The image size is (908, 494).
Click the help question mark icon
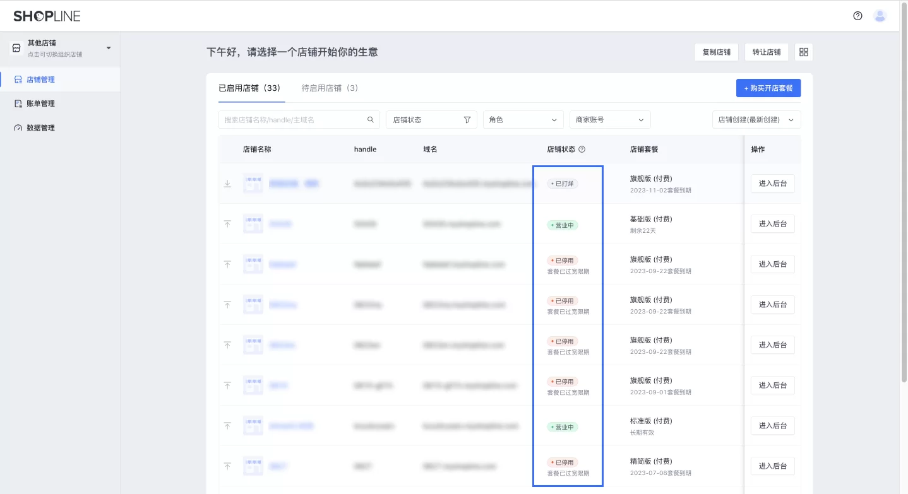(857, 16)
